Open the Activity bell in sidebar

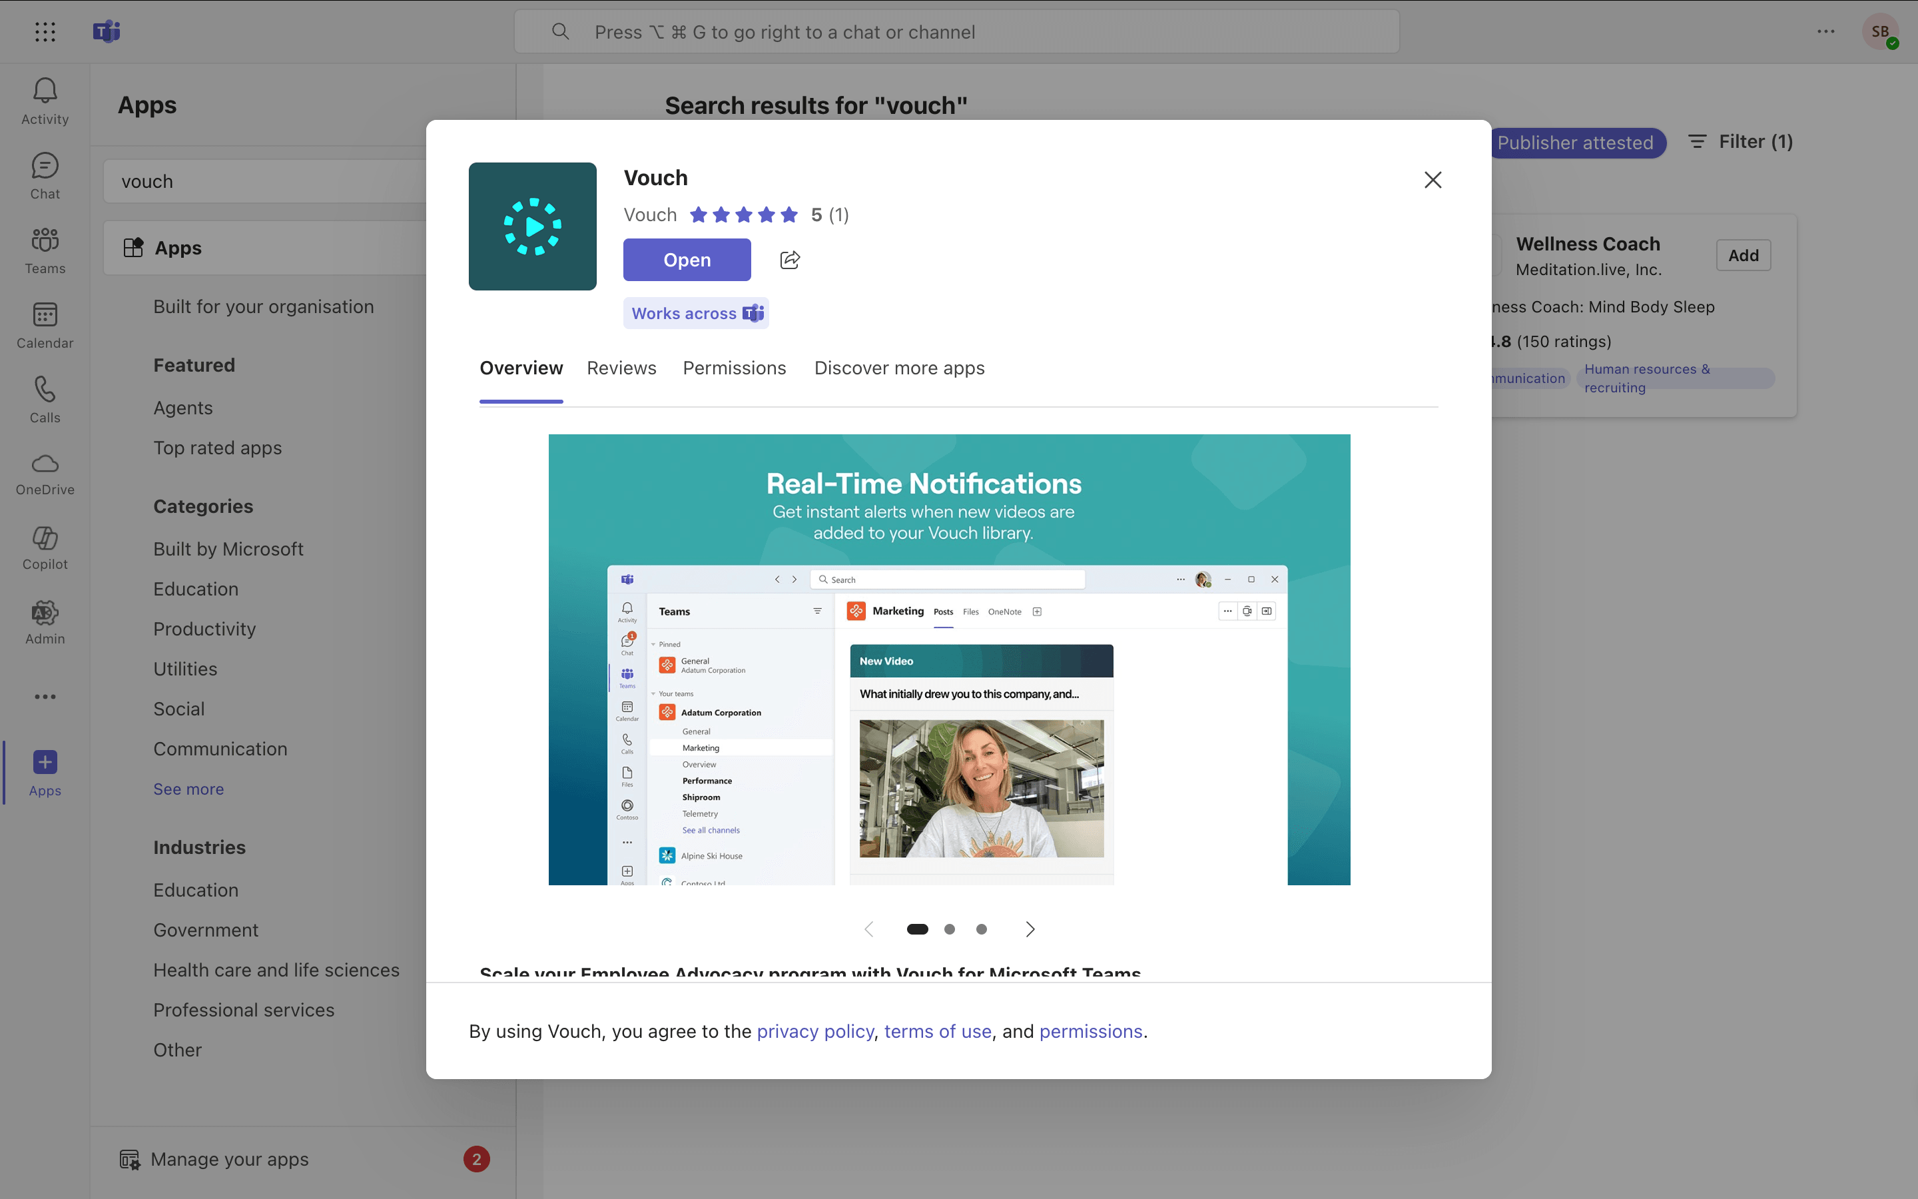pos(45,101)
